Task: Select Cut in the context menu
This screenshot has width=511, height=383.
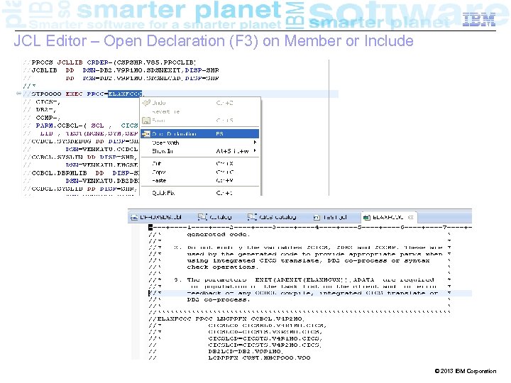Action: [x=199, y=164]
